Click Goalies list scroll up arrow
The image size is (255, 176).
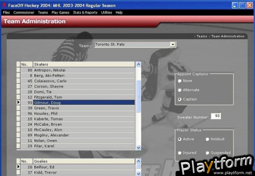(138, 161)
